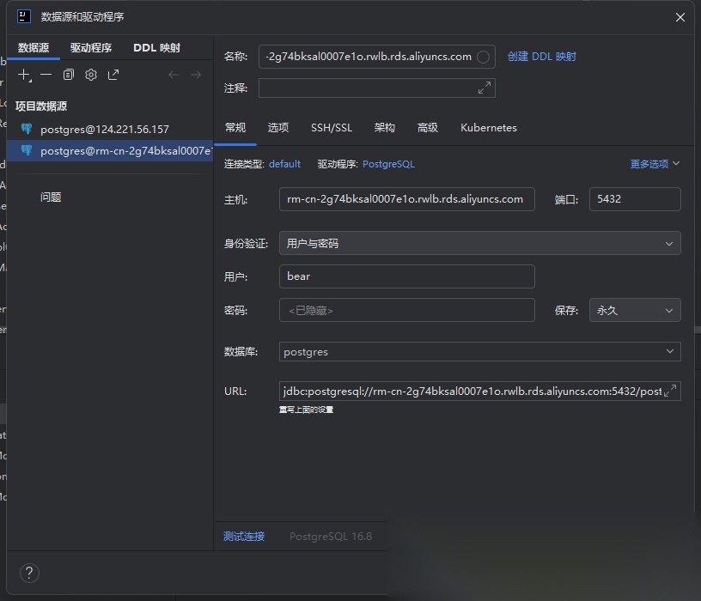Open the 选项 tab
This screenshot has width=701, height=601.
click(278, 128)
